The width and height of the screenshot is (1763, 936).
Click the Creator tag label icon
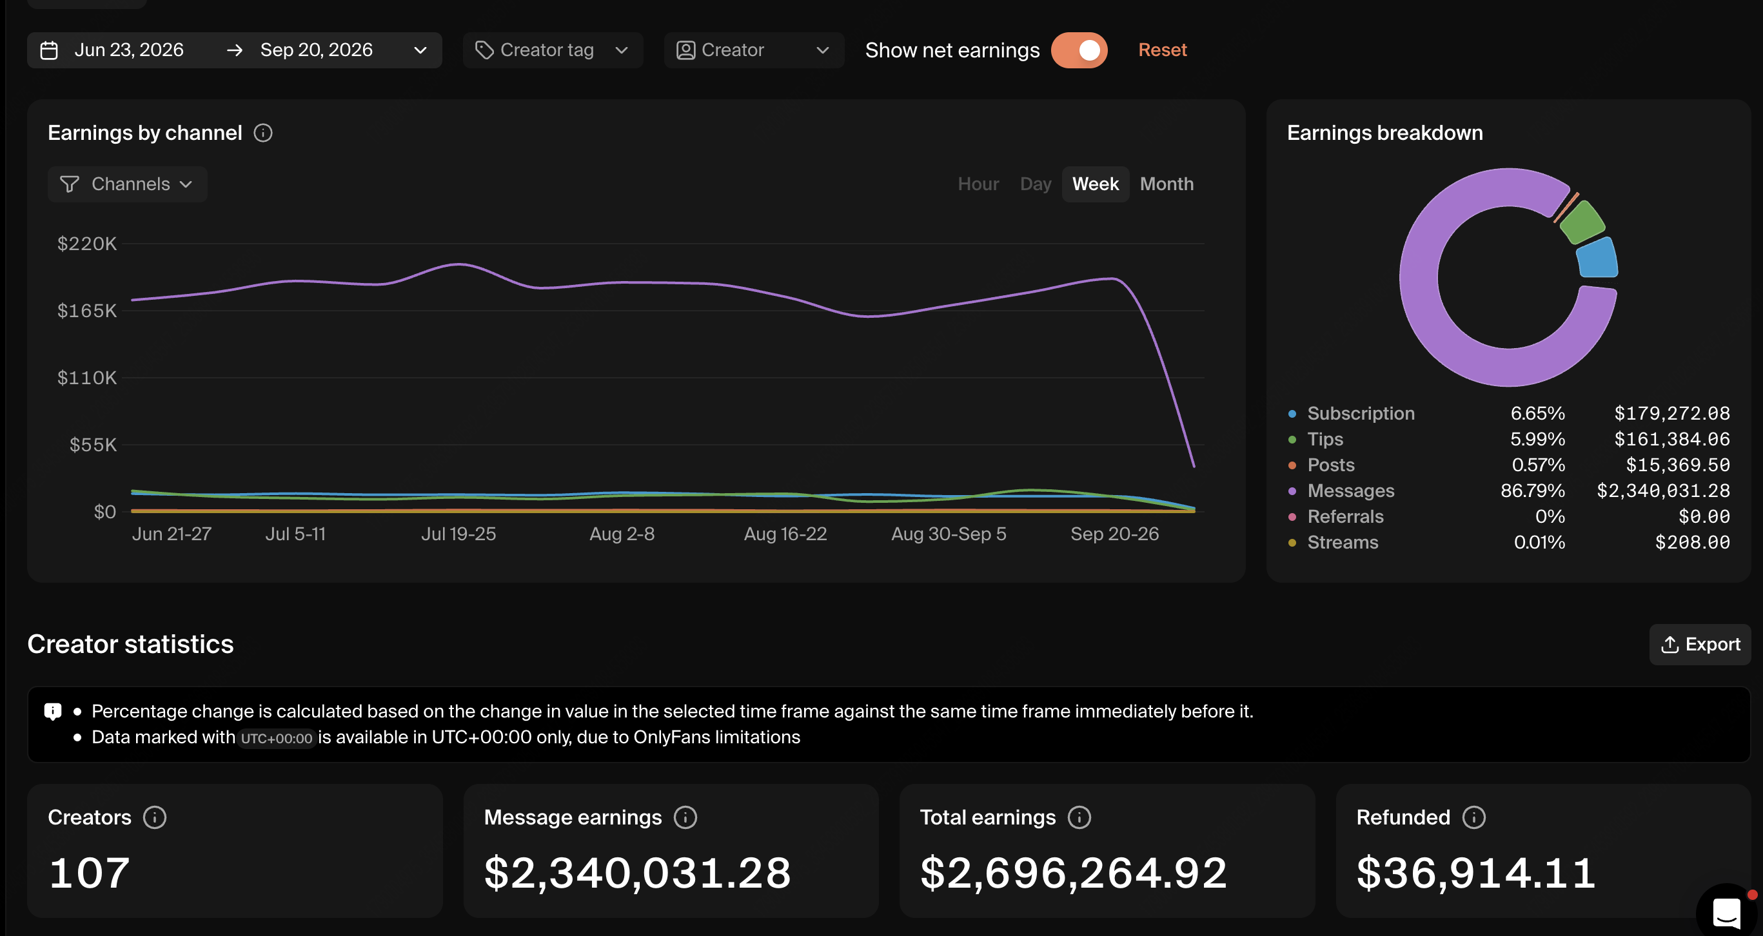[x=484, y=50]
